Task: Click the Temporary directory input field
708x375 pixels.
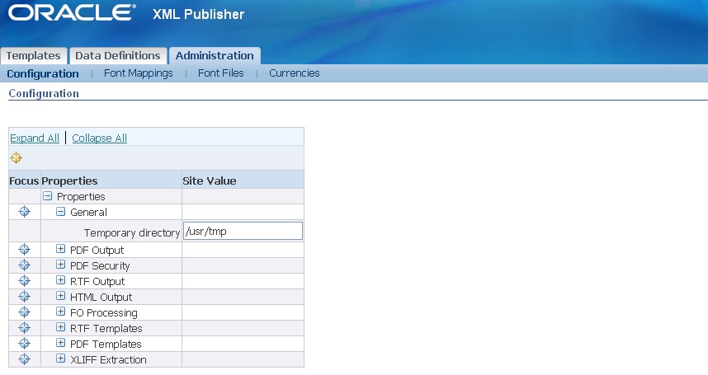Action: 243,231
